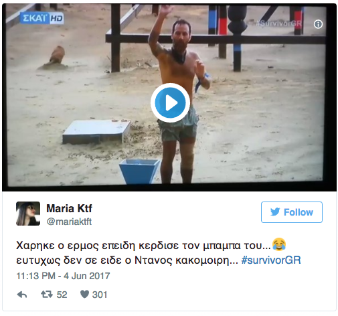Click the Greek tweet text starting with Χαρηκε
Viewport: 338px width, 316px height.
pyautogui.click(x=159, y=252)
